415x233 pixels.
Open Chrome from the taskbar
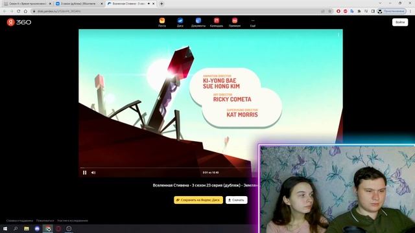click(48, 228)
